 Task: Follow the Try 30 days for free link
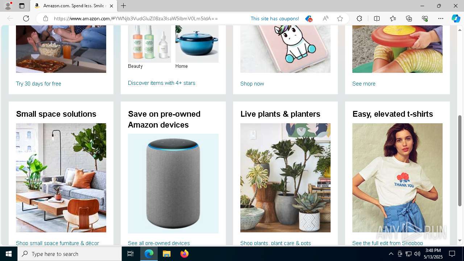(38, 84)
